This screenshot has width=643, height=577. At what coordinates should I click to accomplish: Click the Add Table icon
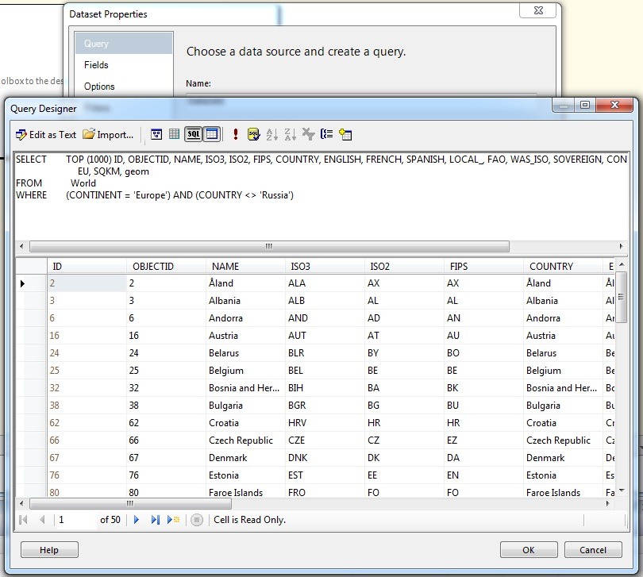coord(345,134)
